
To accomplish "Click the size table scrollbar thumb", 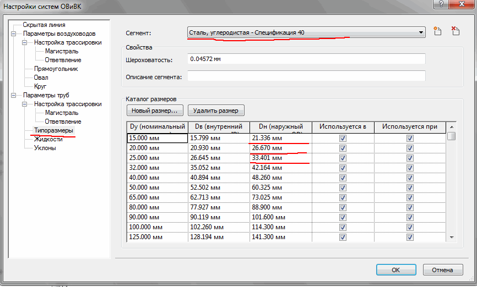I will pos(452,136).
